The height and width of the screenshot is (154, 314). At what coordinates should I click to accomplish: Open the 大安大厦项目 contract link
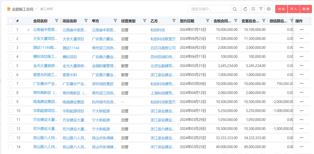pos(45,39)
